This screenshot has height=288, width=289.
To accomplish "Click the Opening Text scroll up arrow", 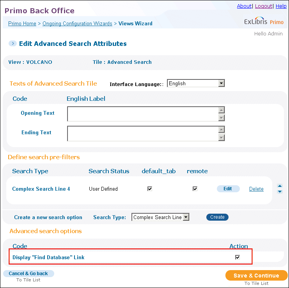I will coord(222,110).
